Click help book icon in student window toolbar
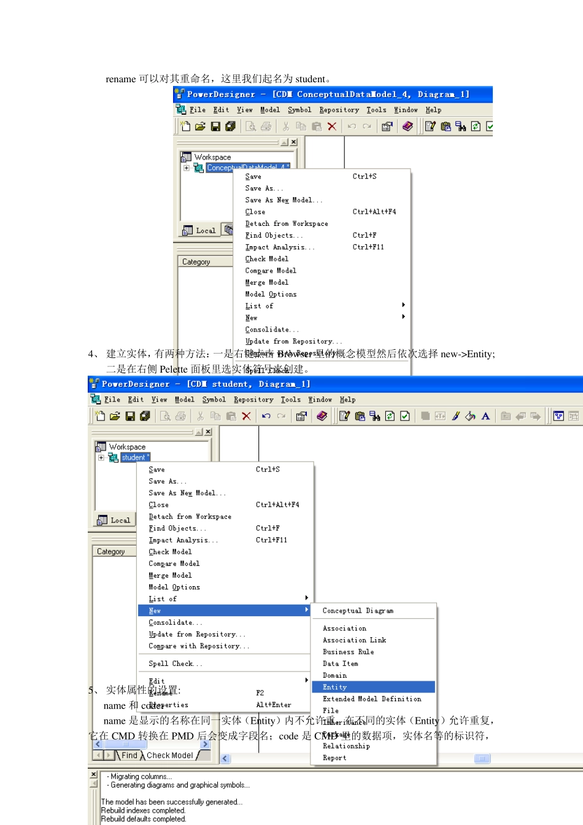 click(x=322, y=416)
